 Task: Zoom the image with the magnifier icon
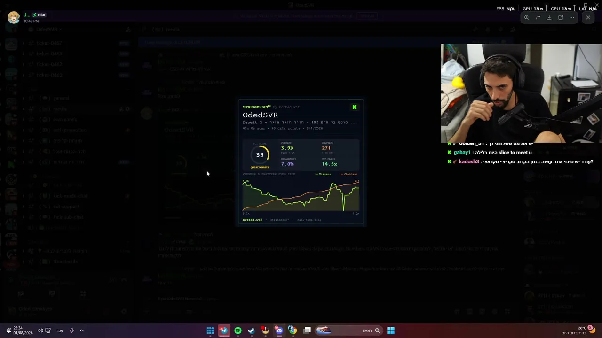coord(526,17)
